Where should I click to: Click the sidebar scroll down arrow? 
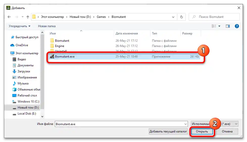click(42, 116)
